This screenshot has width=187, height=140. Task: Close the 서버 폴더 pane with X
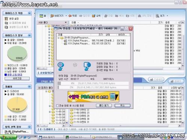coord(66,22)
